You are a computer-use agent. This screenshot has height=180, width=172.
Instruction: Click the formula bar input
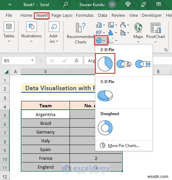[90, 61]
